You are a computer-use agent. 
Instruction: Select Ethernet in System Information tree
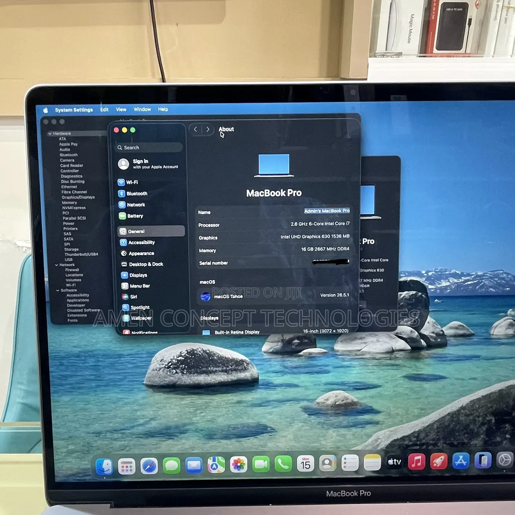[69, 187]
